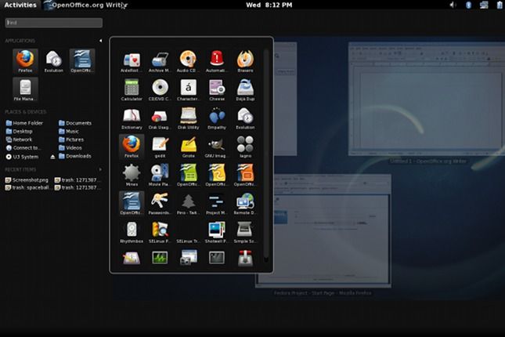Open Evolution in the application grid

[x=245, y=118]
